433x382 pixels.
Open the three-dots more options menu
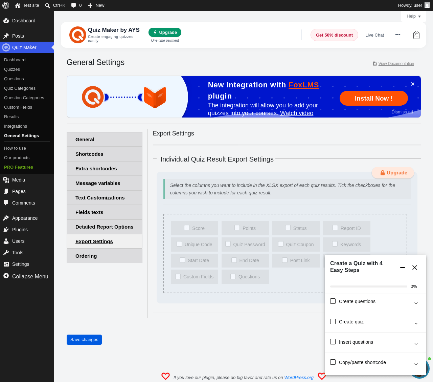[x=398, y=35]
